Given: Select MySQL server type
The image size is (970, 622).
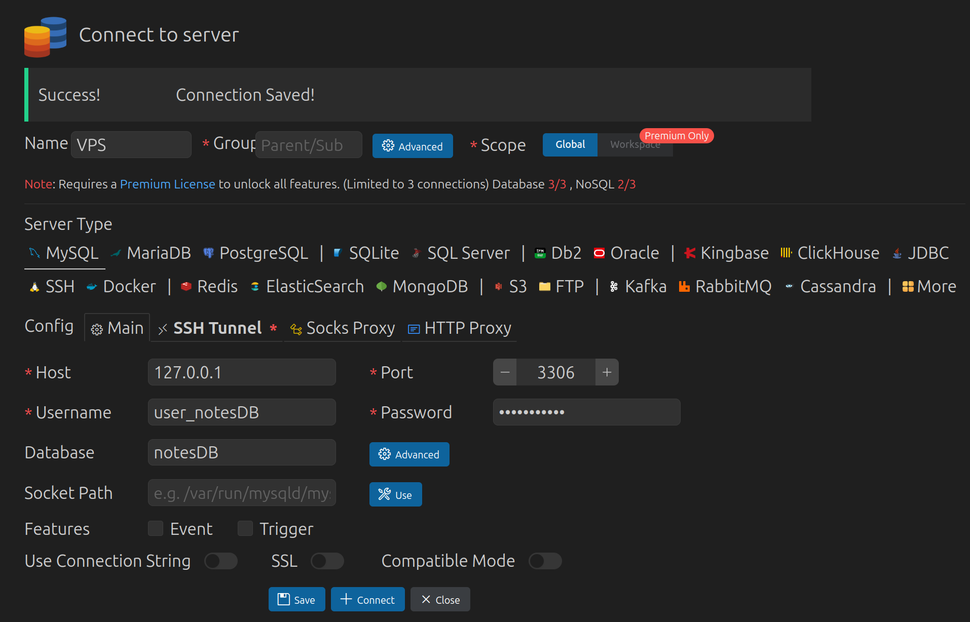Looking at the screenshot, I should click(x=64, y=253).
